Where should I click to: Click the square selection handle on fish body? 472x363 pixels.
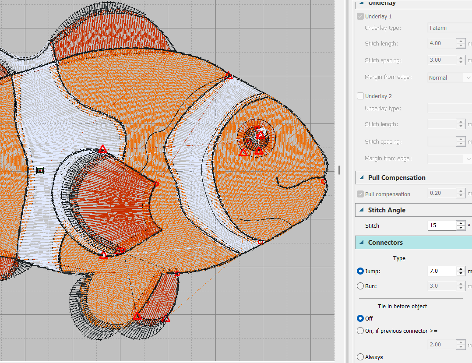pyautogui.click(x=40, y=171)
